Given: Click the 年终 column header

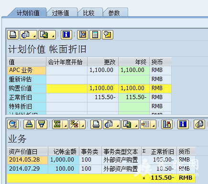Looking at the screenshot, I should (134, 61).
